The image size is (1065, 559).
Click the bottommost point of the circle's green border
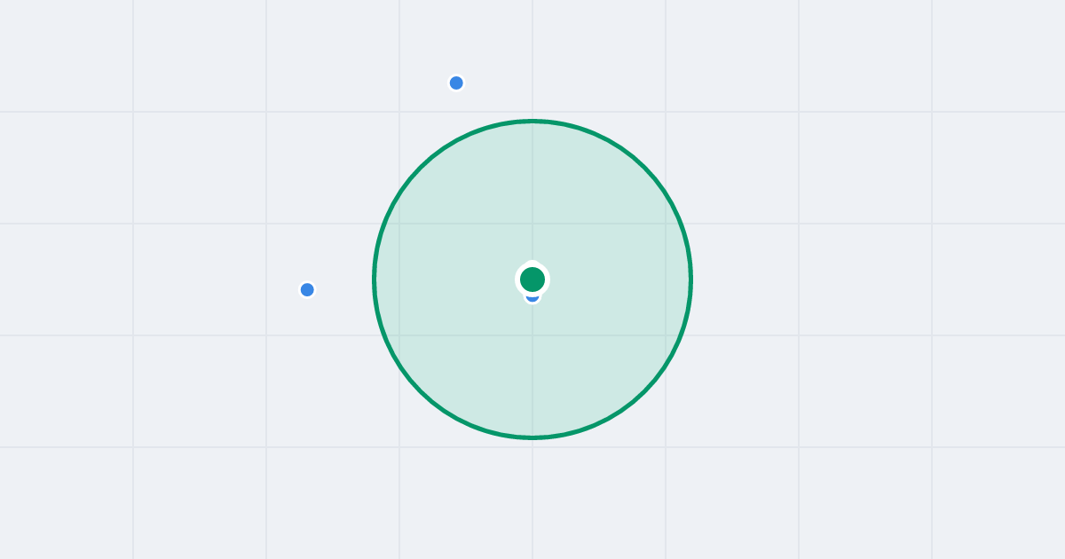click(x=532, y=437)
